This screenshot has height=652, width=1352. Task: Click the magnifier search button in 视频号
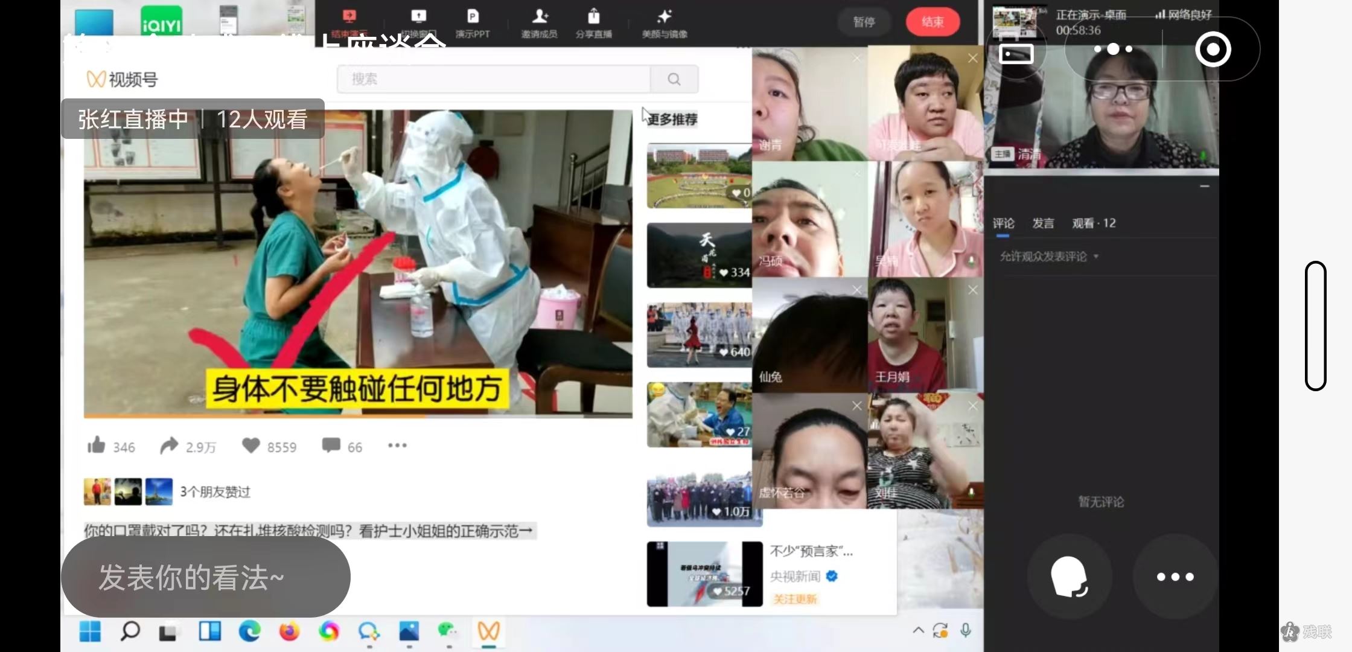point(674,79)
